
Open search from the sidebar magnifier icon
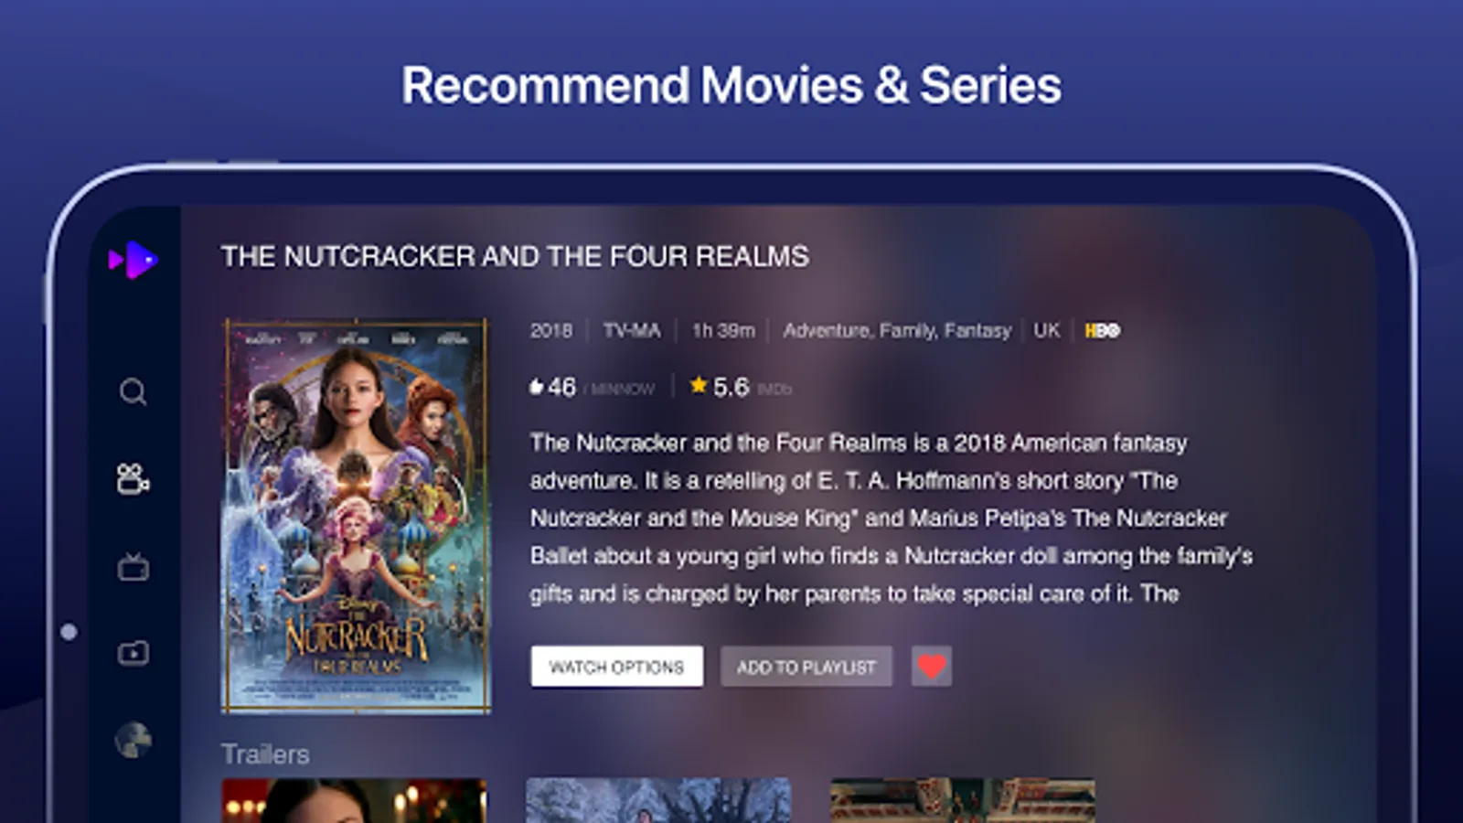click(133, 391)
